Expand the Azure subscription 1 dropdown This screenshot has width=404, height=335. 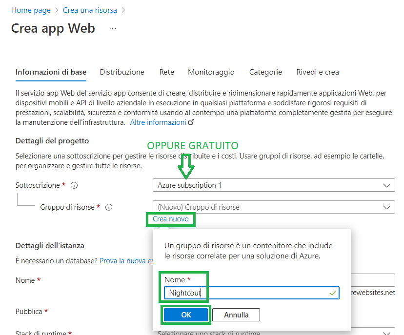(274, 185)
